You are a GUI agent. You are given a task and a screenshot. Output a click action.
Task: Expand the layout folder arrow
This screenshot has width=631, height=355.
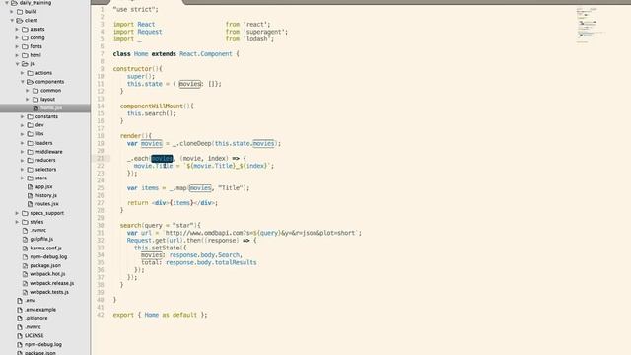point(28,99)
